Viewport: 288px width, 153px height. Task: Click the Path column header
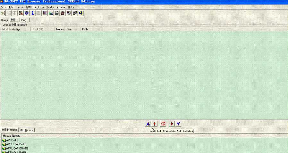[85, 29]
